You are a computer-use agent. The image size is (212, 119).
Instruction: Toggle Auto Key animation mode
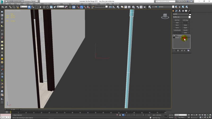(x=171, y=115)
